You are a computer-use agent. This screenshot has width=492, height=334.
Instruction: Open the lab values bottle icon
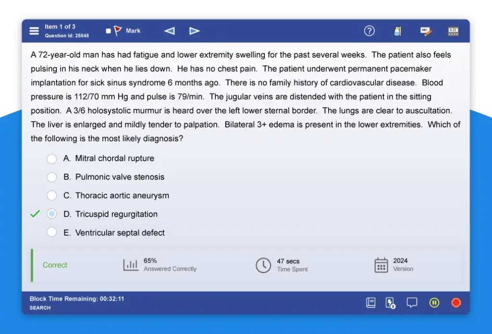[x=397, y=31]
